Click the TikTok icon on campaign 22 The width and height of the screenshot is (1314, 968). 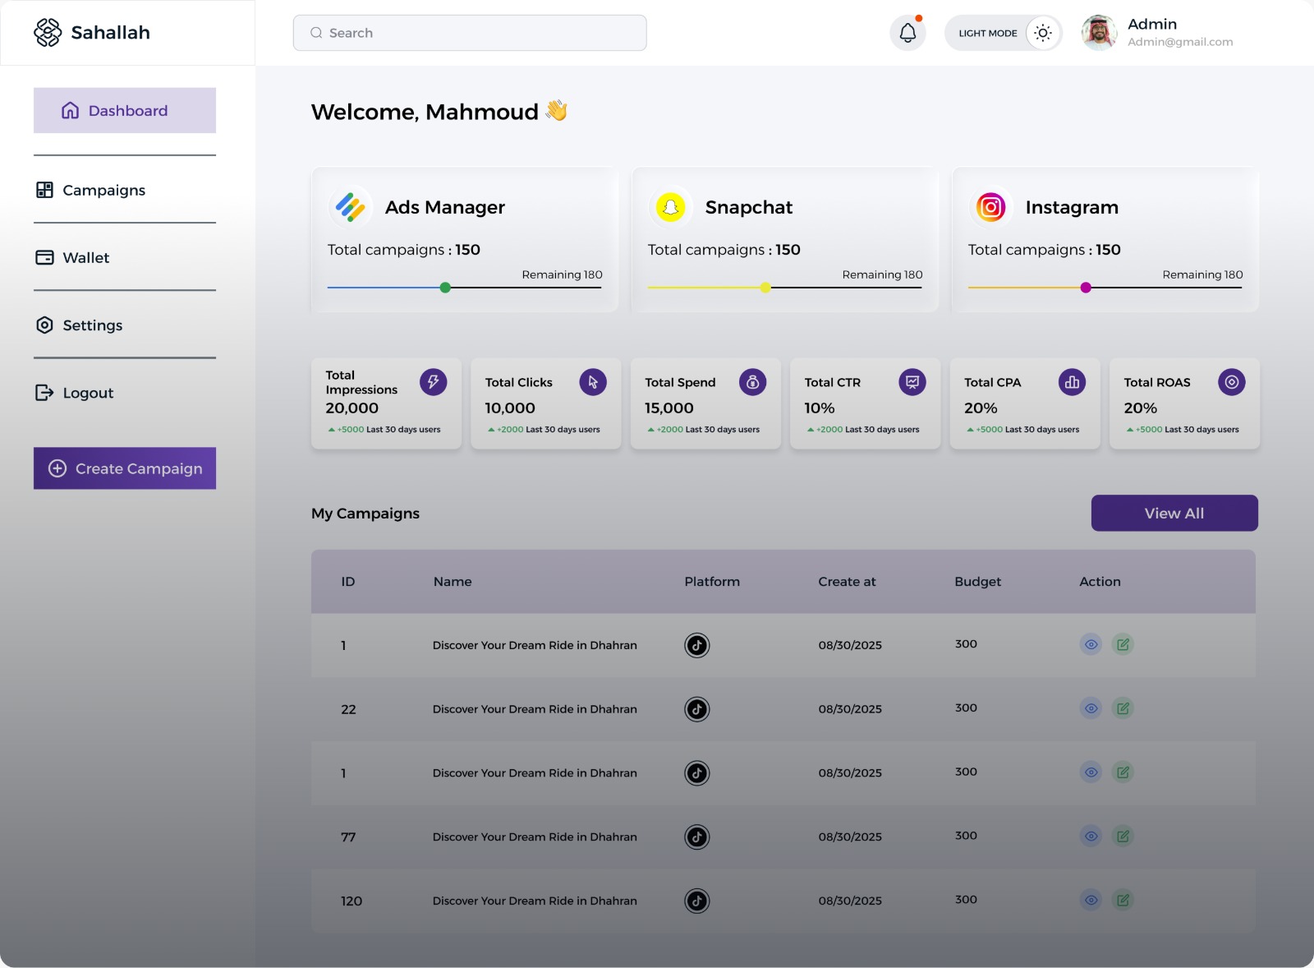pyautogui.click(x=696, y=708)
